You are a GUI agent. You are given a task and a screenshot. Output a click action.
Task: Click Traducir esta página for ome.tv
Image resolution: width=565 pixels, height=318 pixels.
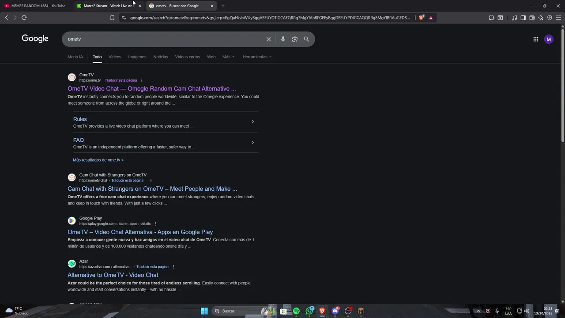pos(121,80)
